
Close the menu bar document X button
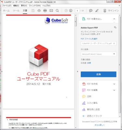[x=119, y=6]
